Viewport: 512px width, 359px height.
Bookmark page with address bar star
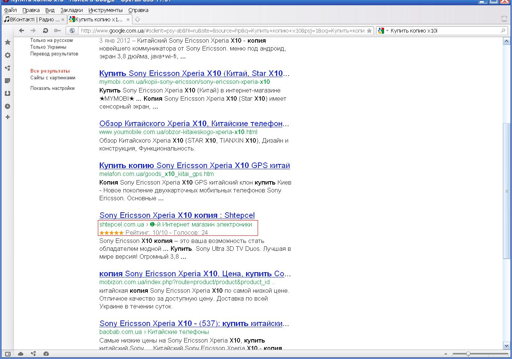[x=369, y=31]
